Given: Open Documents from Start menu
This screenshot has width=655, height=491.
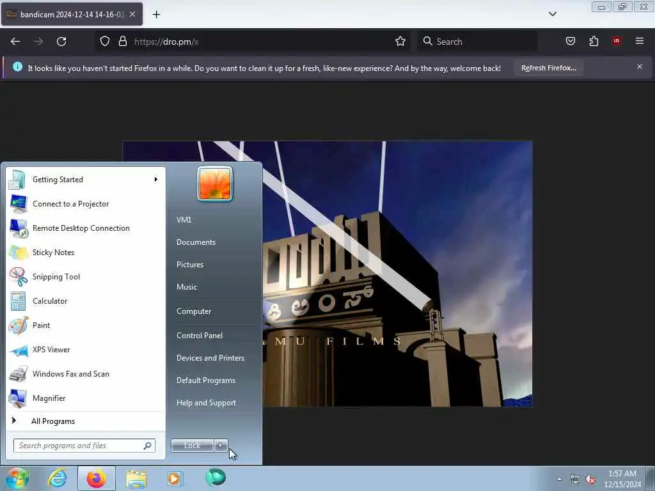Looking at the screenshot, I should pyautogui.click(x=196, y=242).
